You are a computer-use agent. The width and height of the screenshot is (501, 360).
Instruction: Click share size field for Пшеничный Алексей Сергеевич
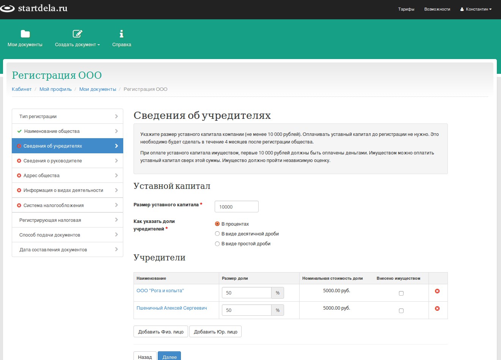[x=247, y=310]
